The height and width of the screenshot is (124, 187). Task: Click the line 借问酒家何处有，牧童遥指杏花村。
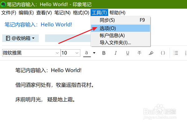(x=55, y=85)
